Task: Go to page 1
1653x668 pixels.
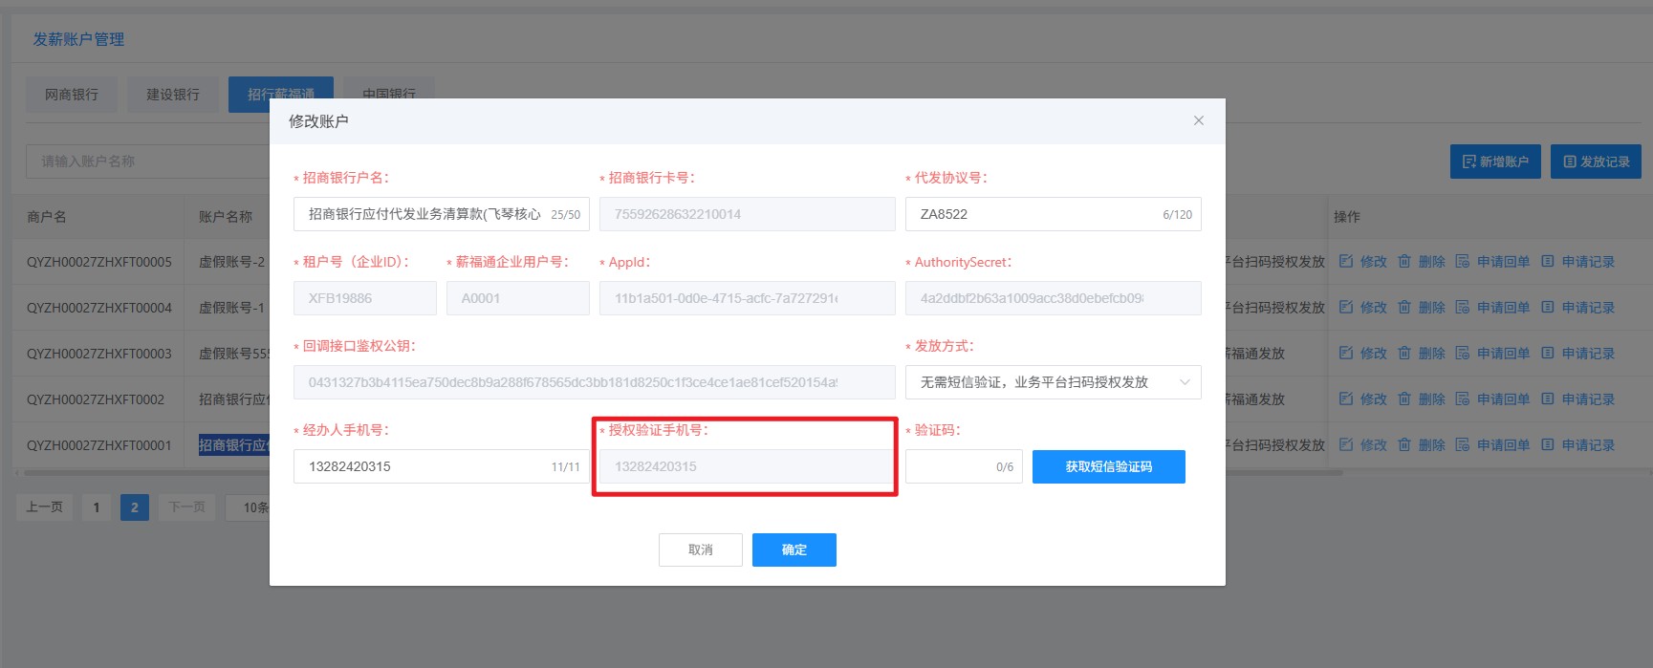Action: (x=97, y=507)
